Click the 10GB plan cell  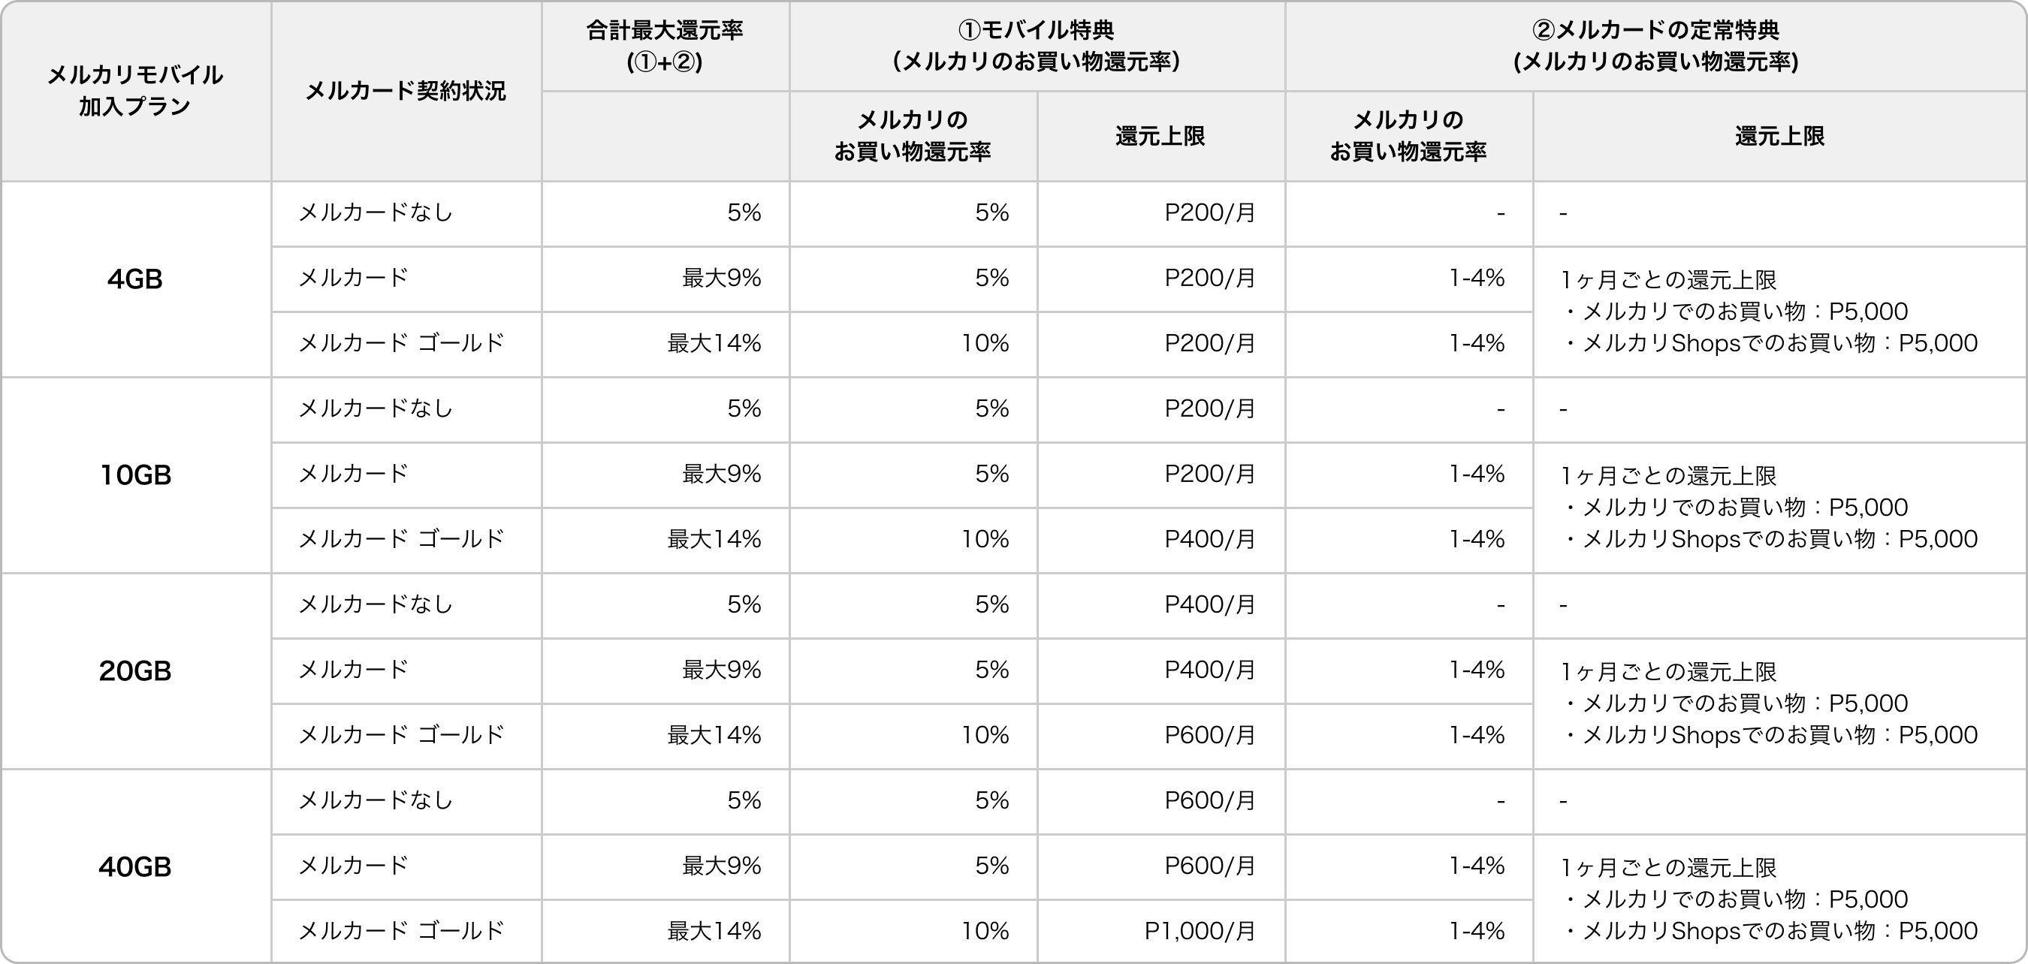click(x=135, y=475)
